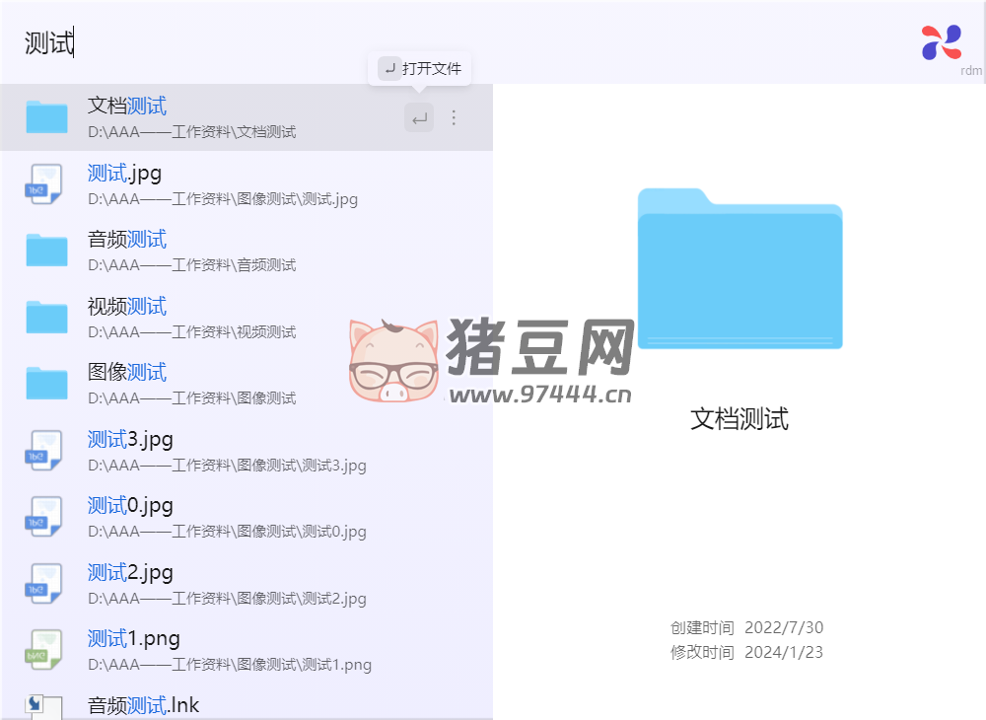Click the 测试1.png file icon
Screen dimensions: 986x720
coord(44,650)
